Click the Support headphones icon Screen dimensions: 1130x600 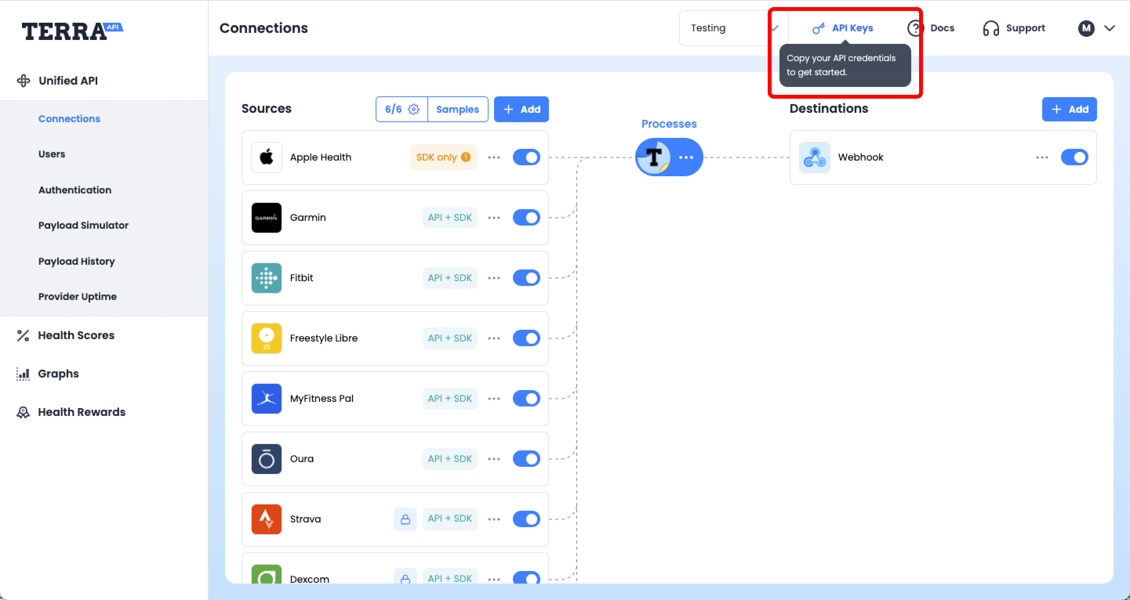pos(990,29)
